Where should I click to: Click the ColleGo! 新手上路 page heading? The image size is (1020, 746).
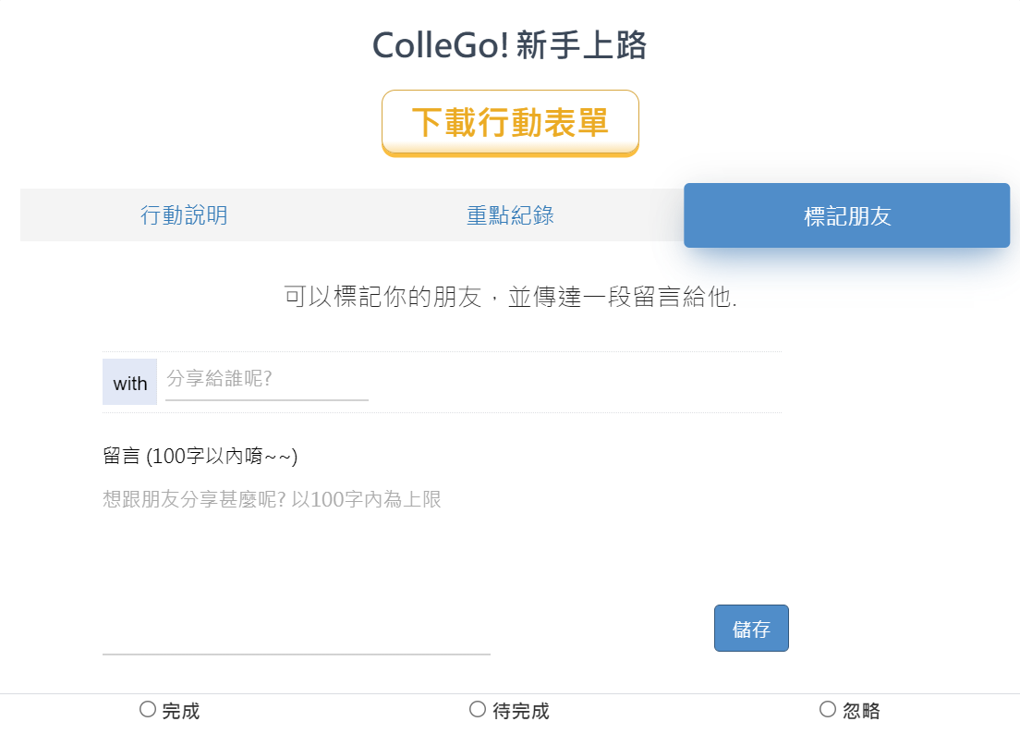(509, 45)
